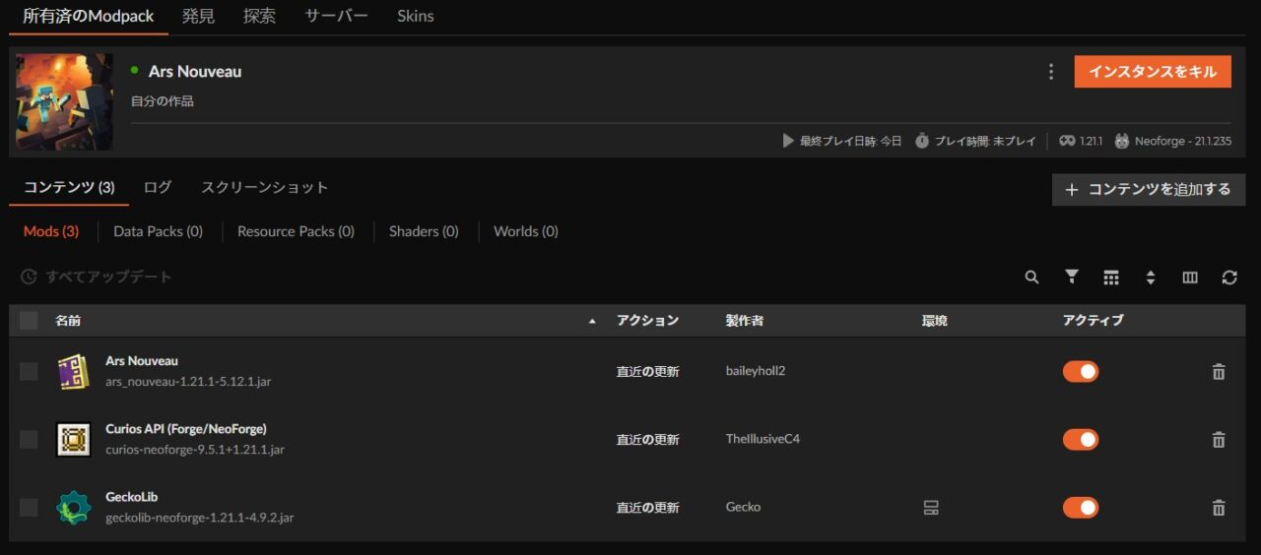Click the game version controller icon
Image resolution: width=1261 pixels, height=555 pixels.
[1067, 141]
